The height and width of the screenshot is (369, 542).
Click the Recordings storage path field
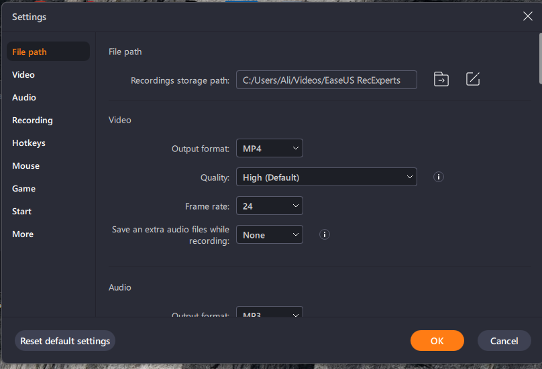click(326, 80)
